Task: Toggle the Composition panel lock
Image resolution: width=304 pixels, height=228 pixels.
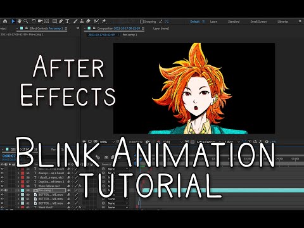Action: (94, 28)
